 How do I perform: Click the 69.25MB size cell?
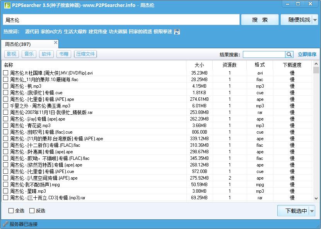coord(200,197)
